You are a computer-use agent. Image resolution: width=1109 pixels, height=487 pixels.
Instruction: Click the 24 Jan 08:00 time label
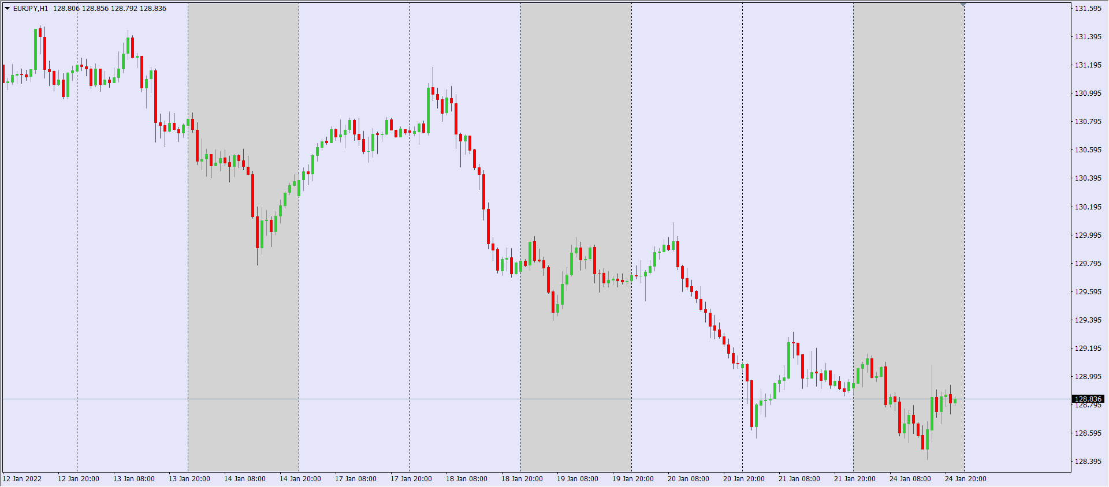910,479
